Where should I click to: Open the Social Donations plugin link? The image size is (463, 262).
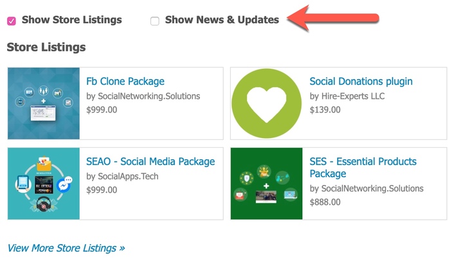pos(361,82)
